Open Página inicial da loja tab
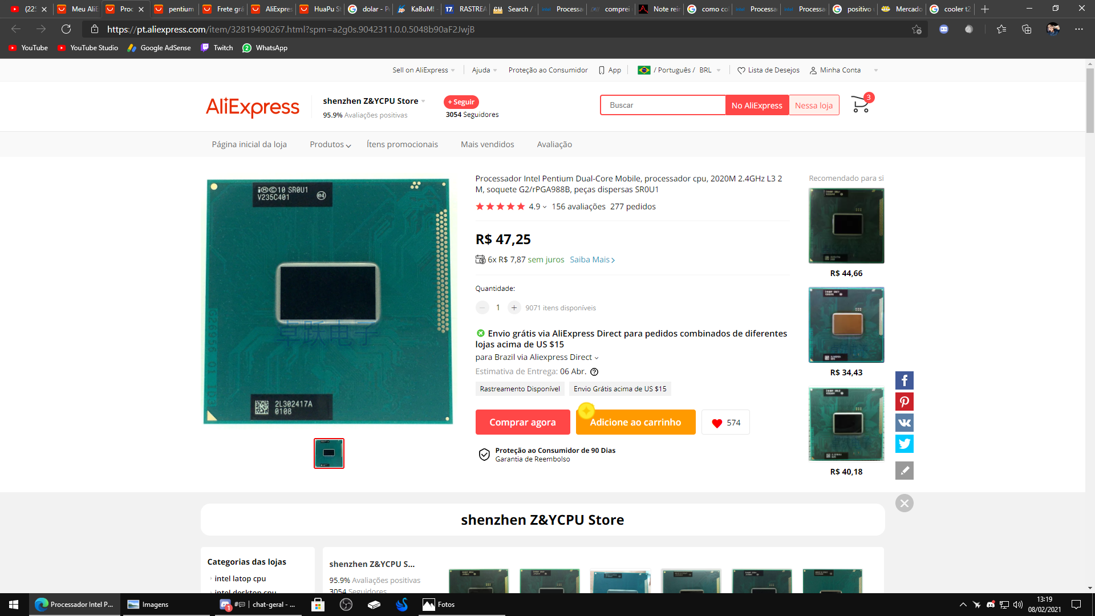Screen dimensions: 1095x616 249,144
